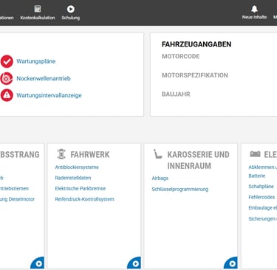This screenshot has width=277, height=270.
Task: Click the FAHRZEUGANGABEN heading
Action: 196,44
